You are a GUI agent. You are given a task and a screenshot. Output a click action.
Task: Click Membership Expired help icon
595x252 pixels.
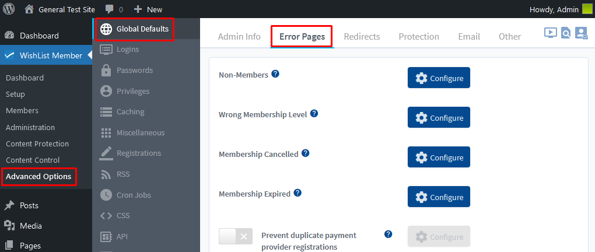coord(297,193)
